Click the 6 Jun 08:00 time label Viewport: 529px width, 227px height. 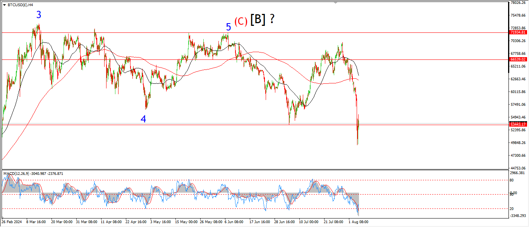234,222
